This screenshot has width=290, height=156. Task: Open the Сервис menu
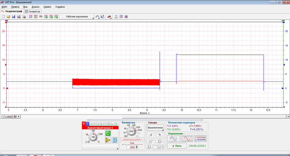click(x=47, y=7)
